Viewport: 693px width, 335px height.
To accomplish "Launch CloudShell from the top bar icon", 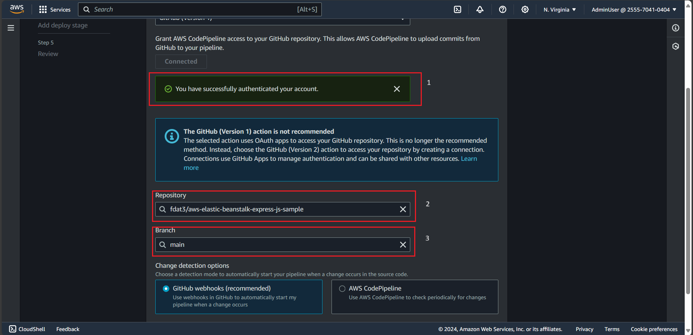I will click(x=458, y=9).
